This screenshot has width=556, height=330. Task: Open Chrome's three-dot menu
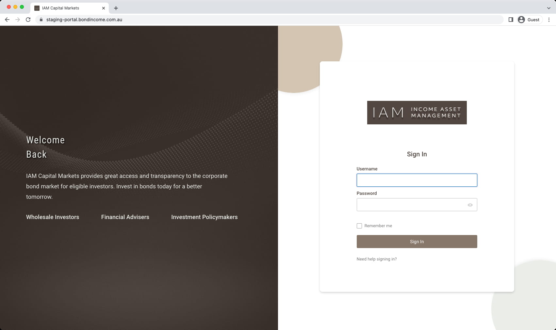tap(549, 20)
